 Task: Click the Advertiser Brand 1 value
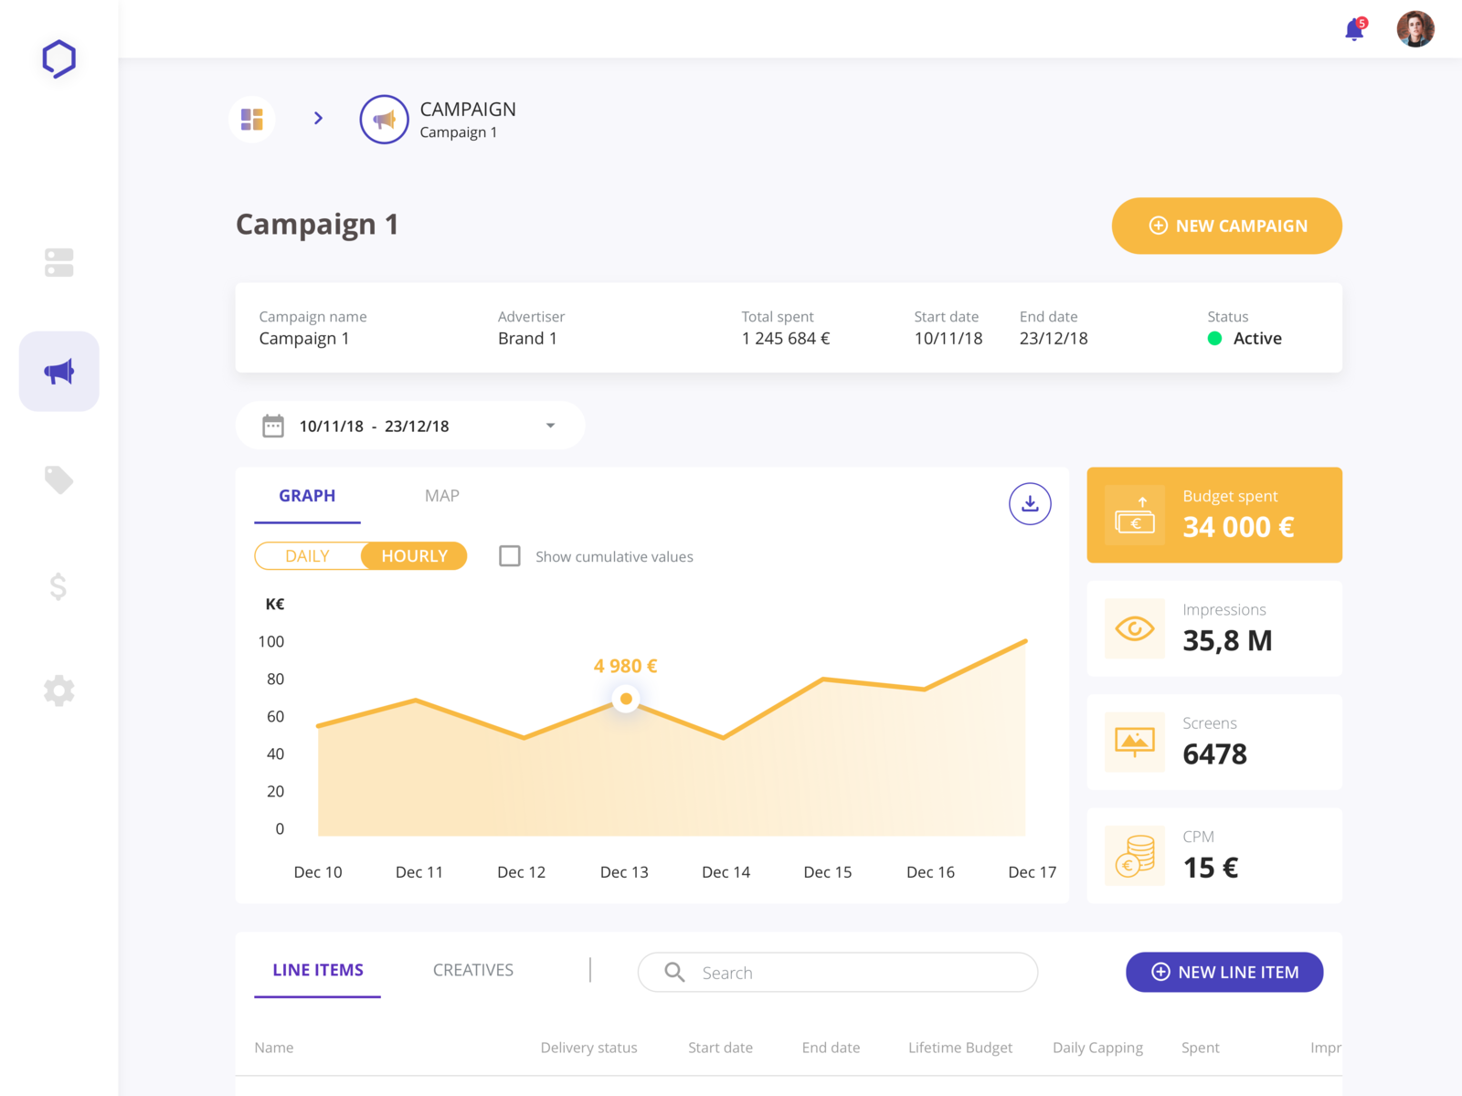point(527,339)
